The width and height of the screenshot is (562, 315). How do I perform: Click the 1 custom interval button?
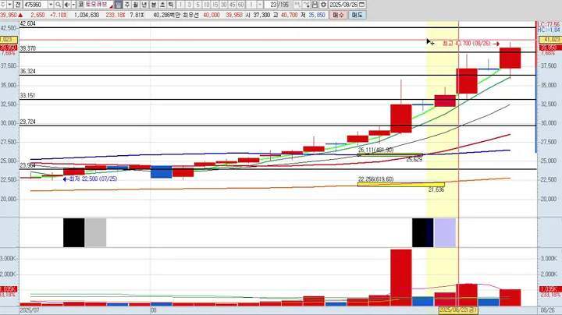tap(251, 5)
